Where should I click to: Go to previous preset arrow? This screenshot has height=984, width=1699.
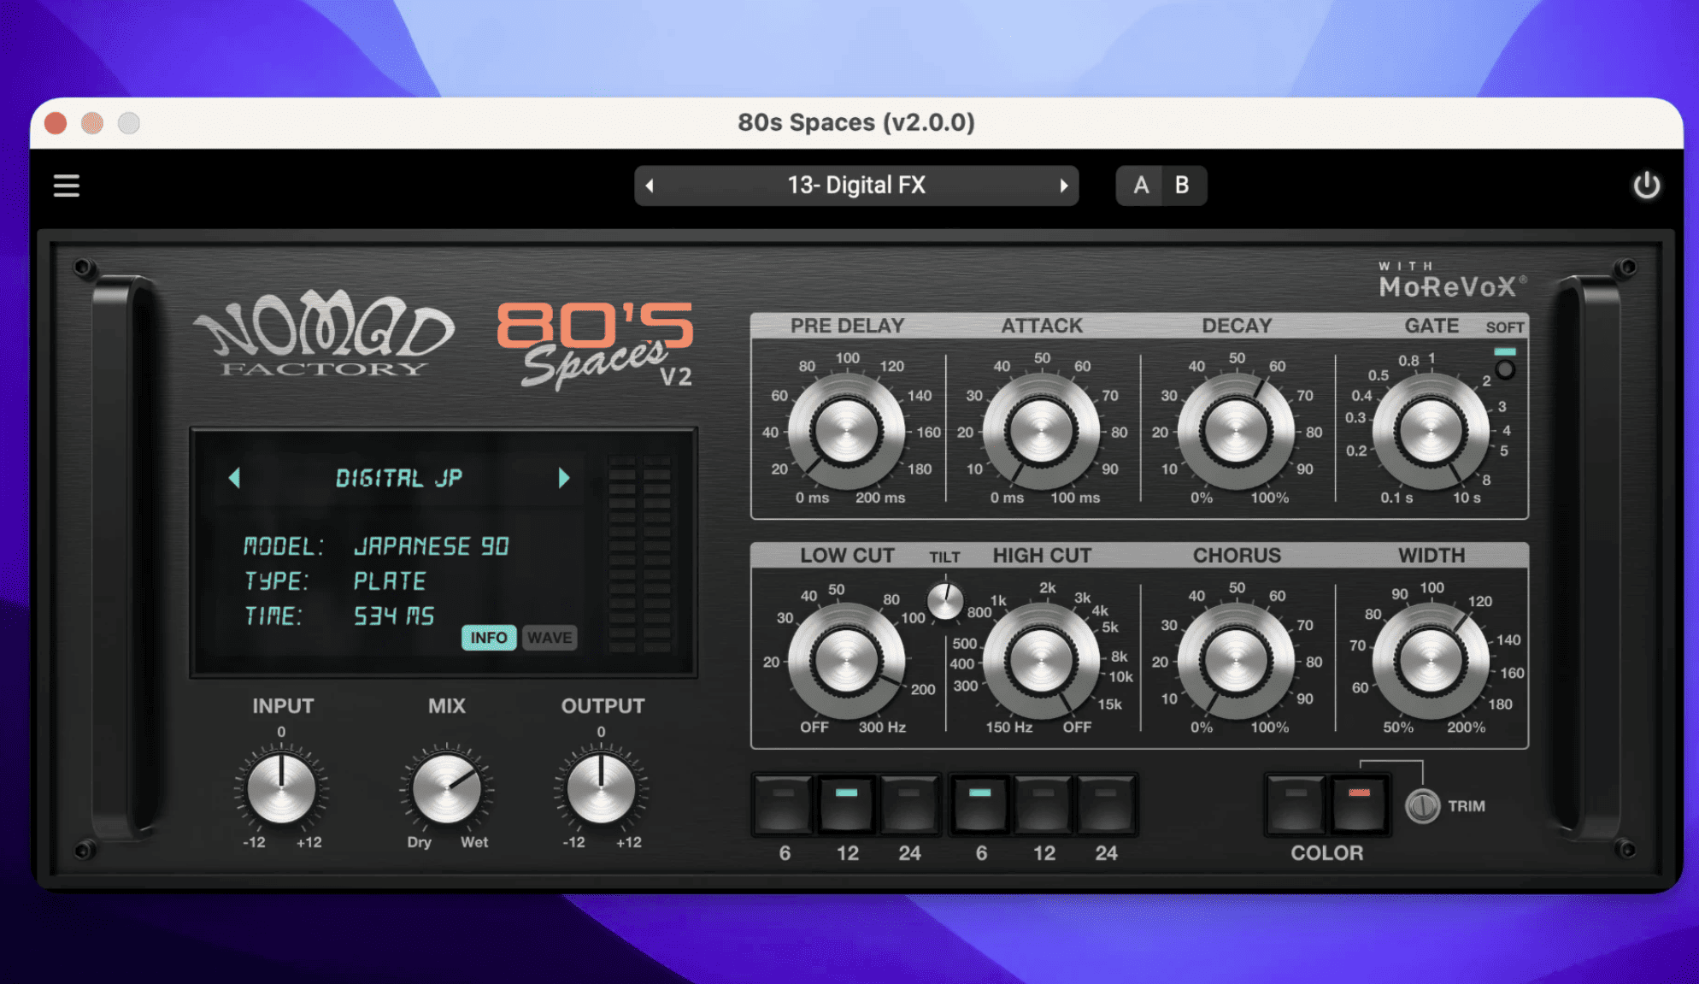(x=650, y=186)
